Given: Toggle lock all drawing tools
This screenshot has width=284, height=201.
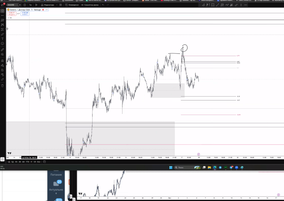Looking at the screenshot, I should click(x=2, y=70).
